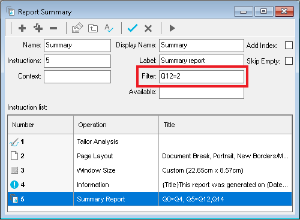Enable the Add Index checkbox
The height and width of the screenshot is (220, 300).
[x=289, y=46]
